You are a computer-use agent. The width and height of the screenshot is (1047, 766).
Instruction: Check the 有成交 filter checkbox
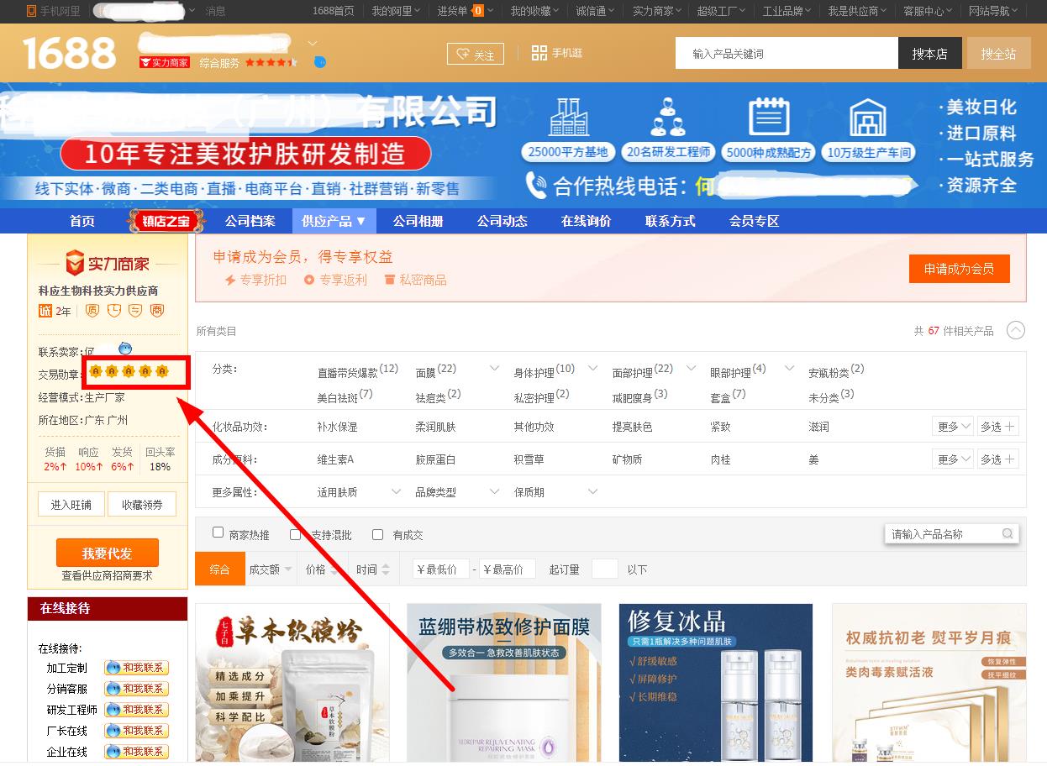point(377,534)
